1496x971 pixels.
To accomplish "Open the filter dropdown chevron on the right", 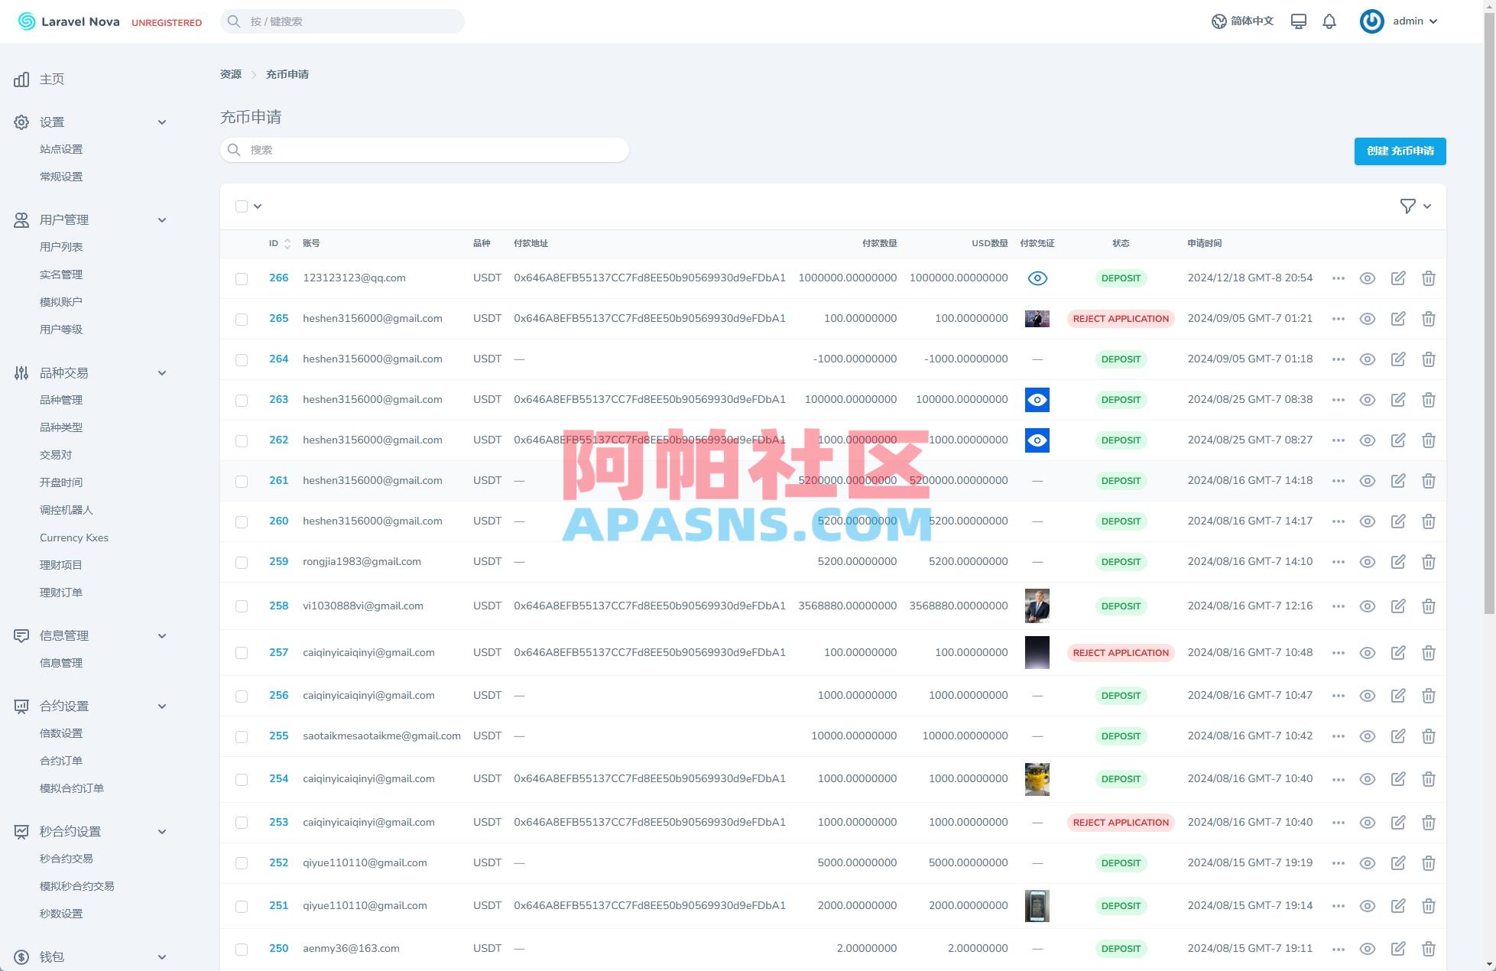I will 1426,206.
